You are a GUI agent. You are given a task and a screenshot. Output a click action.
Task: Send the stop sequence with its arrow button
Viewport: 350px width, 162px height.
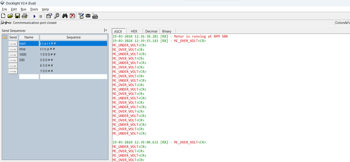click(x=13, y=49)
